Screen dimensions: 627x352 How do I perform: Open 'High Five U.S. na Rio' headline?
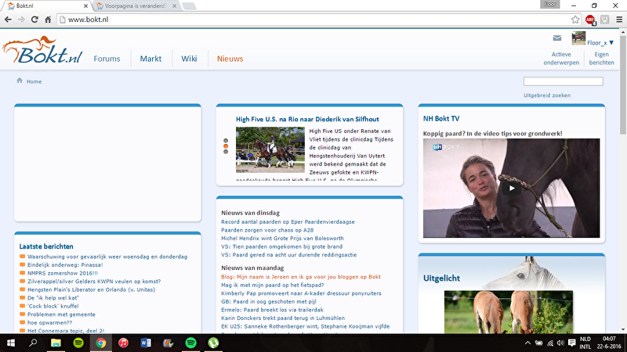[307, 119]
